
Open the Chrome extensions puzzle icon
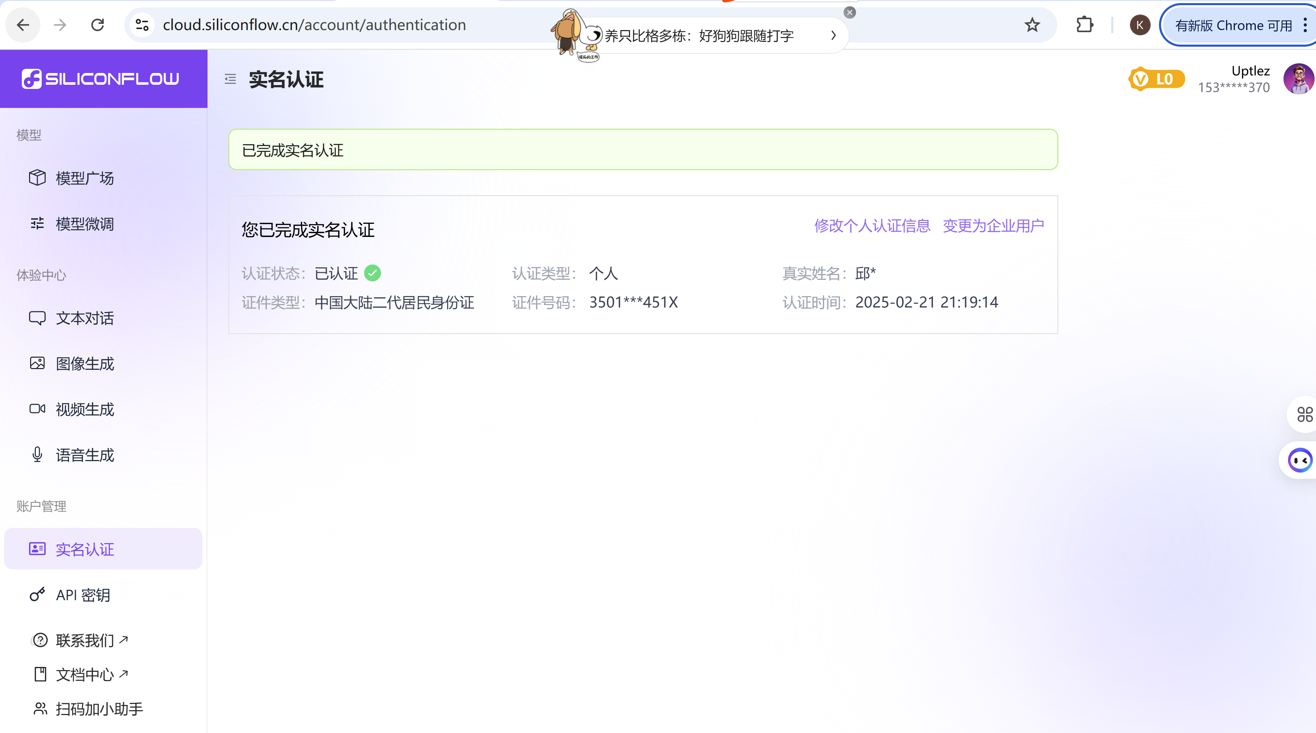coord(1085,25)
